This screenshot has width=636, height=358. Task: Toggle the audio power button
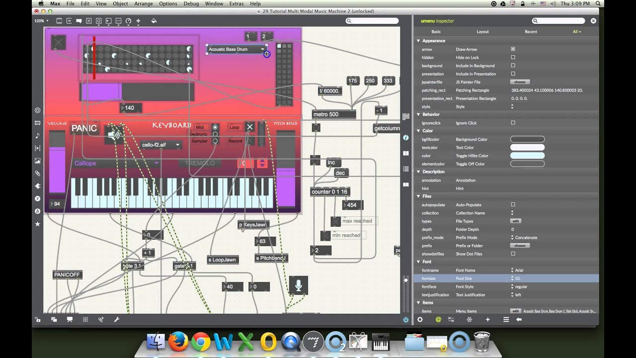pos(405,320)
